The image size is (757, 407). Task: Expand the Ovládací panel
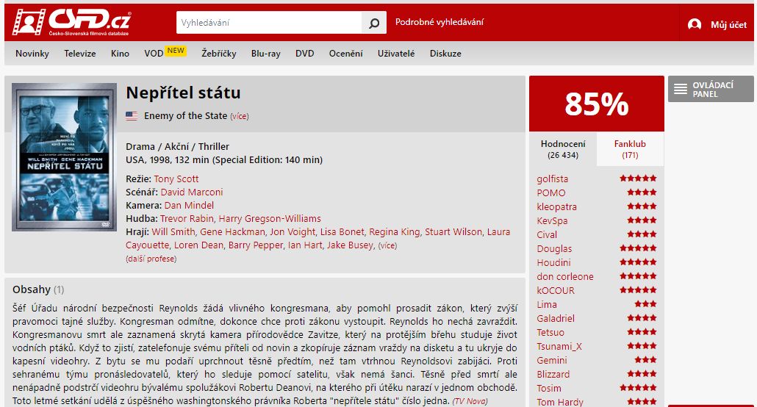pyautogui.click(x=711, y=89)
